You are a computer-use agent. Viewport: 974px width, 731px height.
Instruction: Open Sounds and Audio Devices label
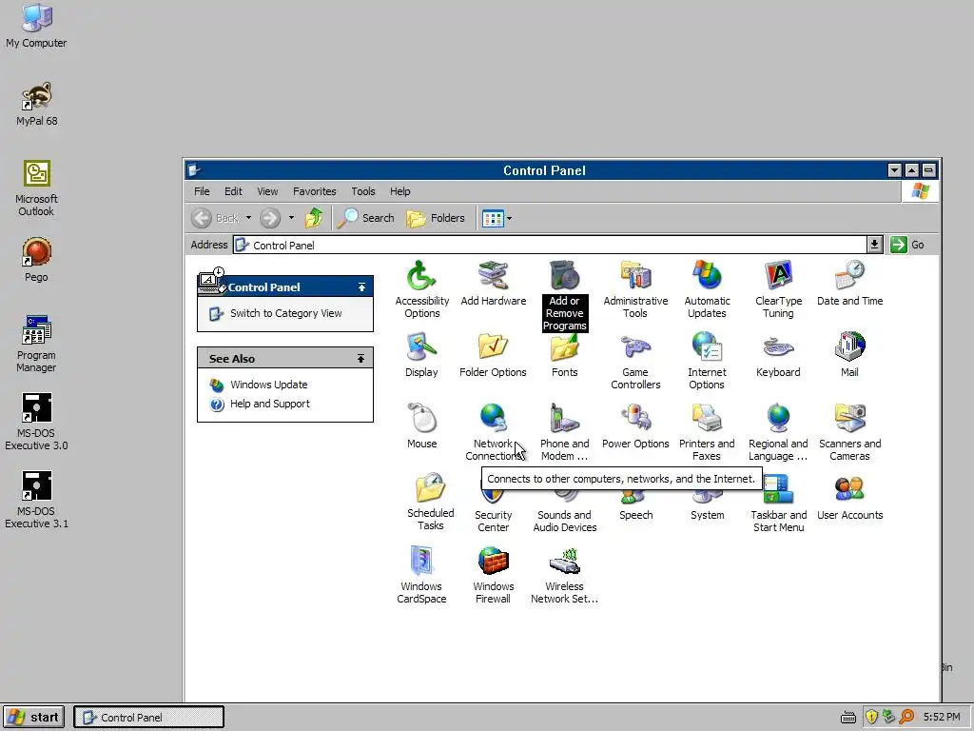click(565, 521)
